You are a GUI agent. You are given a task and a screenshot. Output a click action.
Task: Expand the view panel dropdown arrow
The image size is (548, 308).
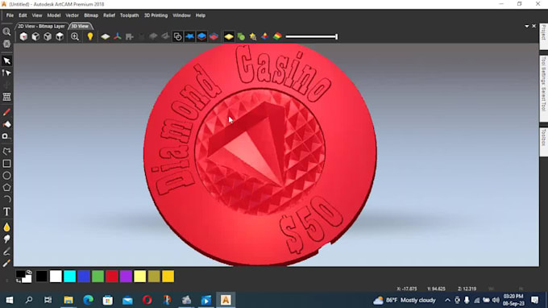pyautogui.click(x=527, y=27)
